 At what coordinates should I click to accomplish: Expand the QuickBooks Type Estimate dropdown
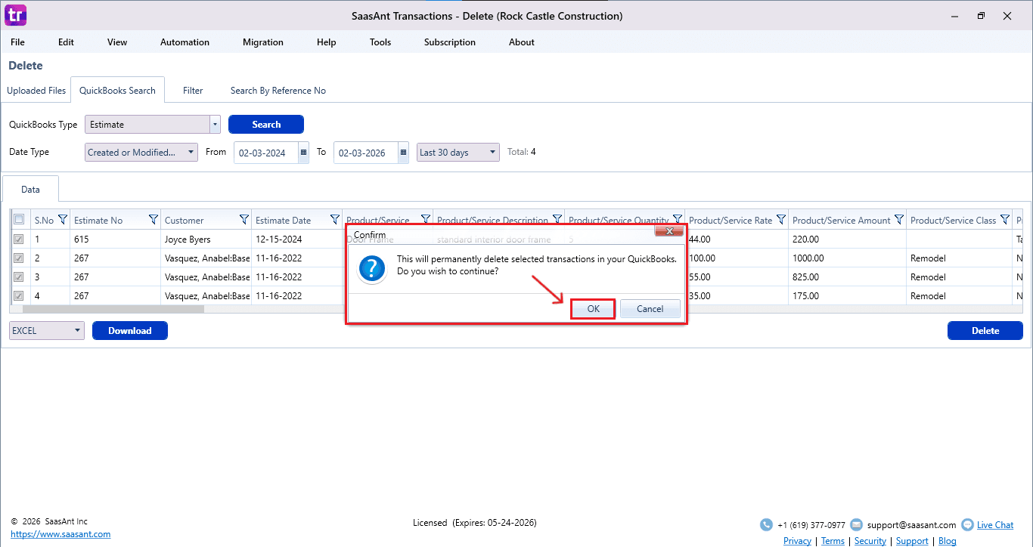[215, 125]
